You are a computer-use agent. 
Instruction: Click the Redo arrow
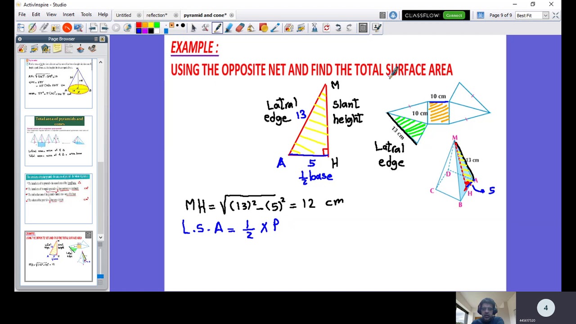click(x=349, y=28)
